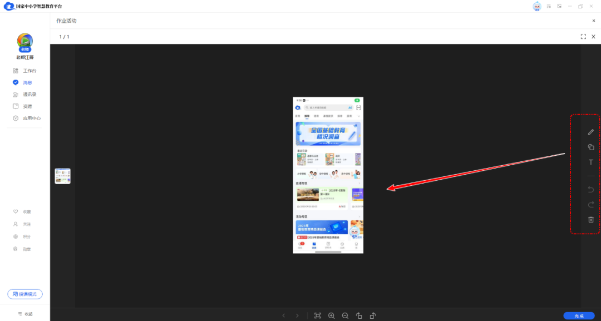Rotate the image counterclockwise
The height and width of the screenshot is (321, 601).
pos(359,315)
